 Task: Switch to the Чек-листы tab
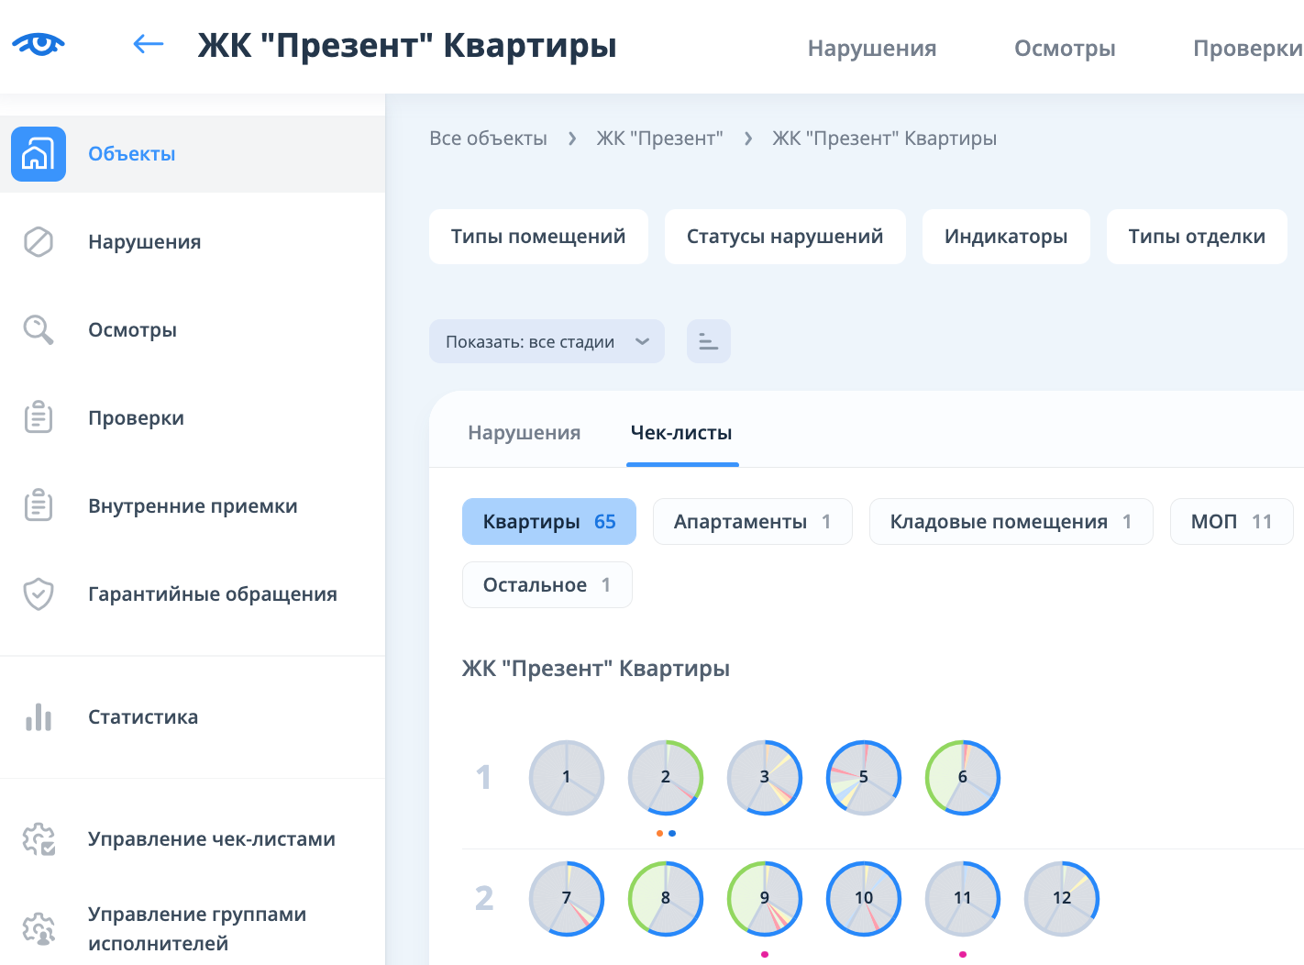[x=681, y=433]
